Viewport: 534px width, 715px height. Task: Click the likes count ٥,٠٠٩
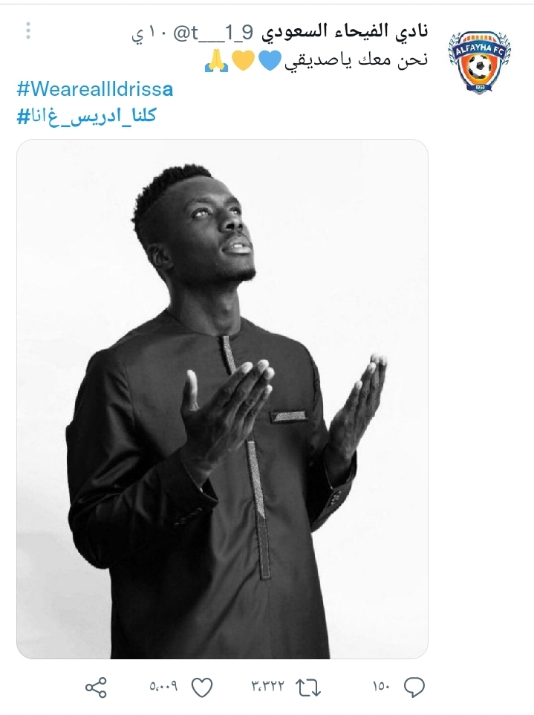[x=163, y=686]
